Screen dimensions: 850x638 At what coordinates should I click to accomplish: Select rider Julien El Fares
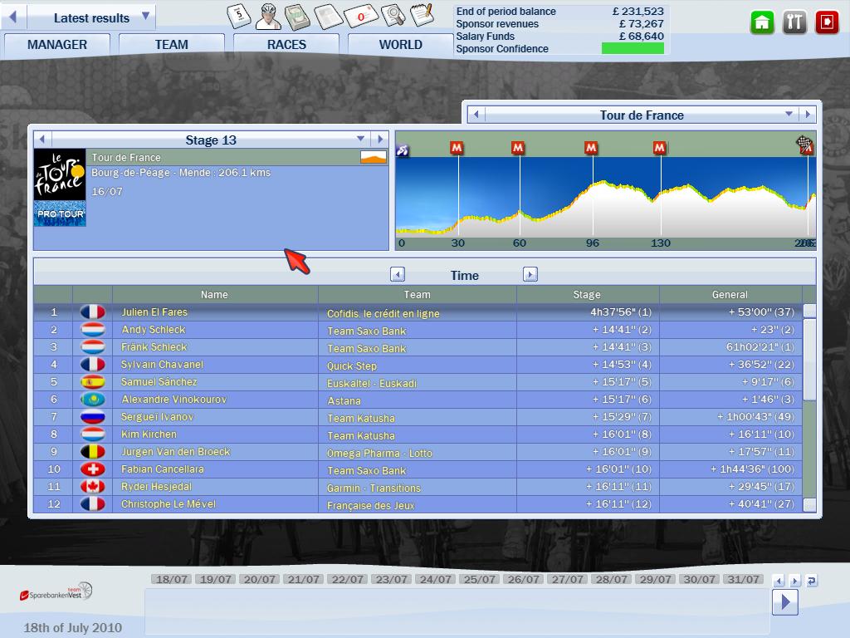point(154,312)
